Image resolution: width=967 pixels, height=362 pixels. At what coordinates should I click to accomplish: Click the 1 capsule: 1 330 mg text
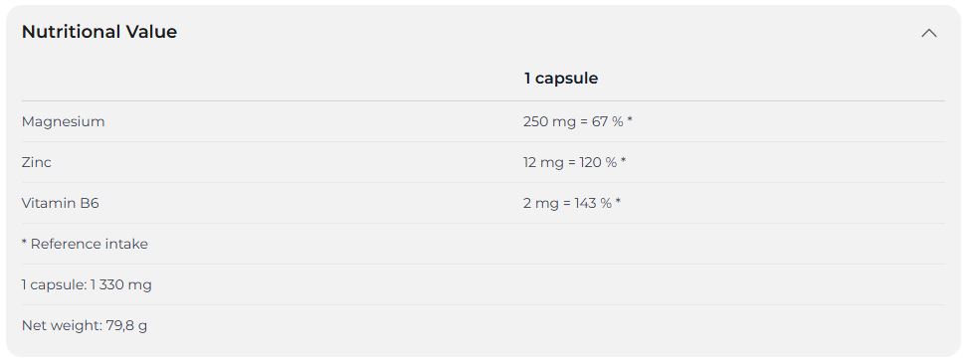[x=87, y=284]
